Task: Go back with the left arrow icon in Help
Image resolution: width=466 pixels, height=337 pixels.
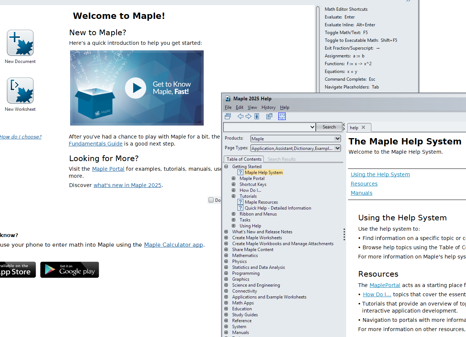Action: (x=240, y=116)
